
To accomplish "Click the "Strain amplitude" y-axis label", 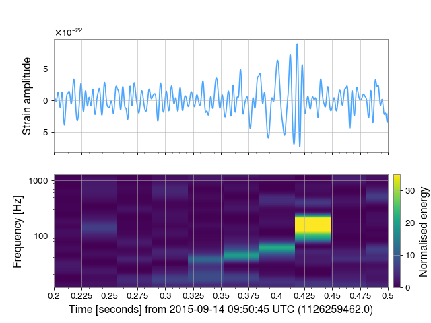I will [x=27, y=96].
